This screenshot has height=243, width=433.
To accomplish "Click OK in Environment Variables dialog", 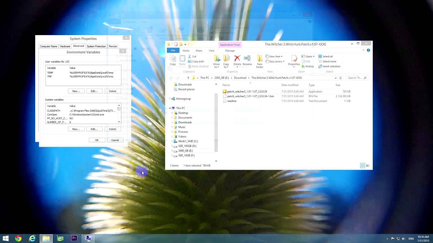I will (x=97, y=140).
